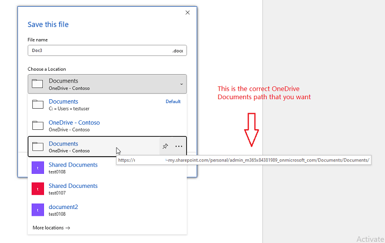Click the Save this file heading
This screenshot has height=243, width=385.
click(48, 25)
